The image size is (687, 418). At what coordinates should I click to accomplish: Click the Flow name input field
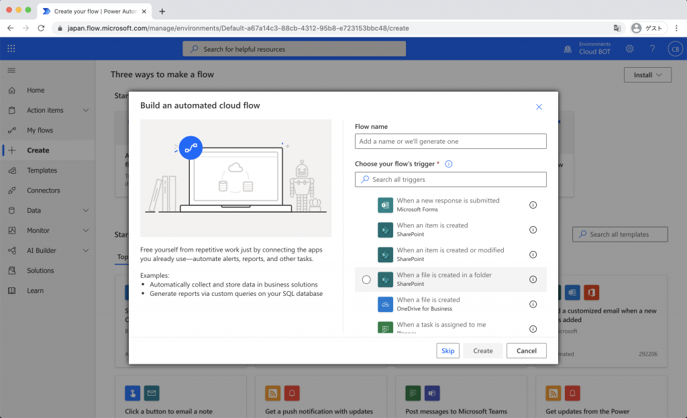point(450,141)
